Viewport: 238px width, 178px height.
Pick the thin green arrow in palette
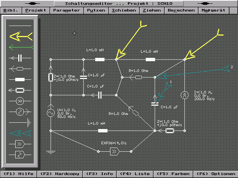20,47
